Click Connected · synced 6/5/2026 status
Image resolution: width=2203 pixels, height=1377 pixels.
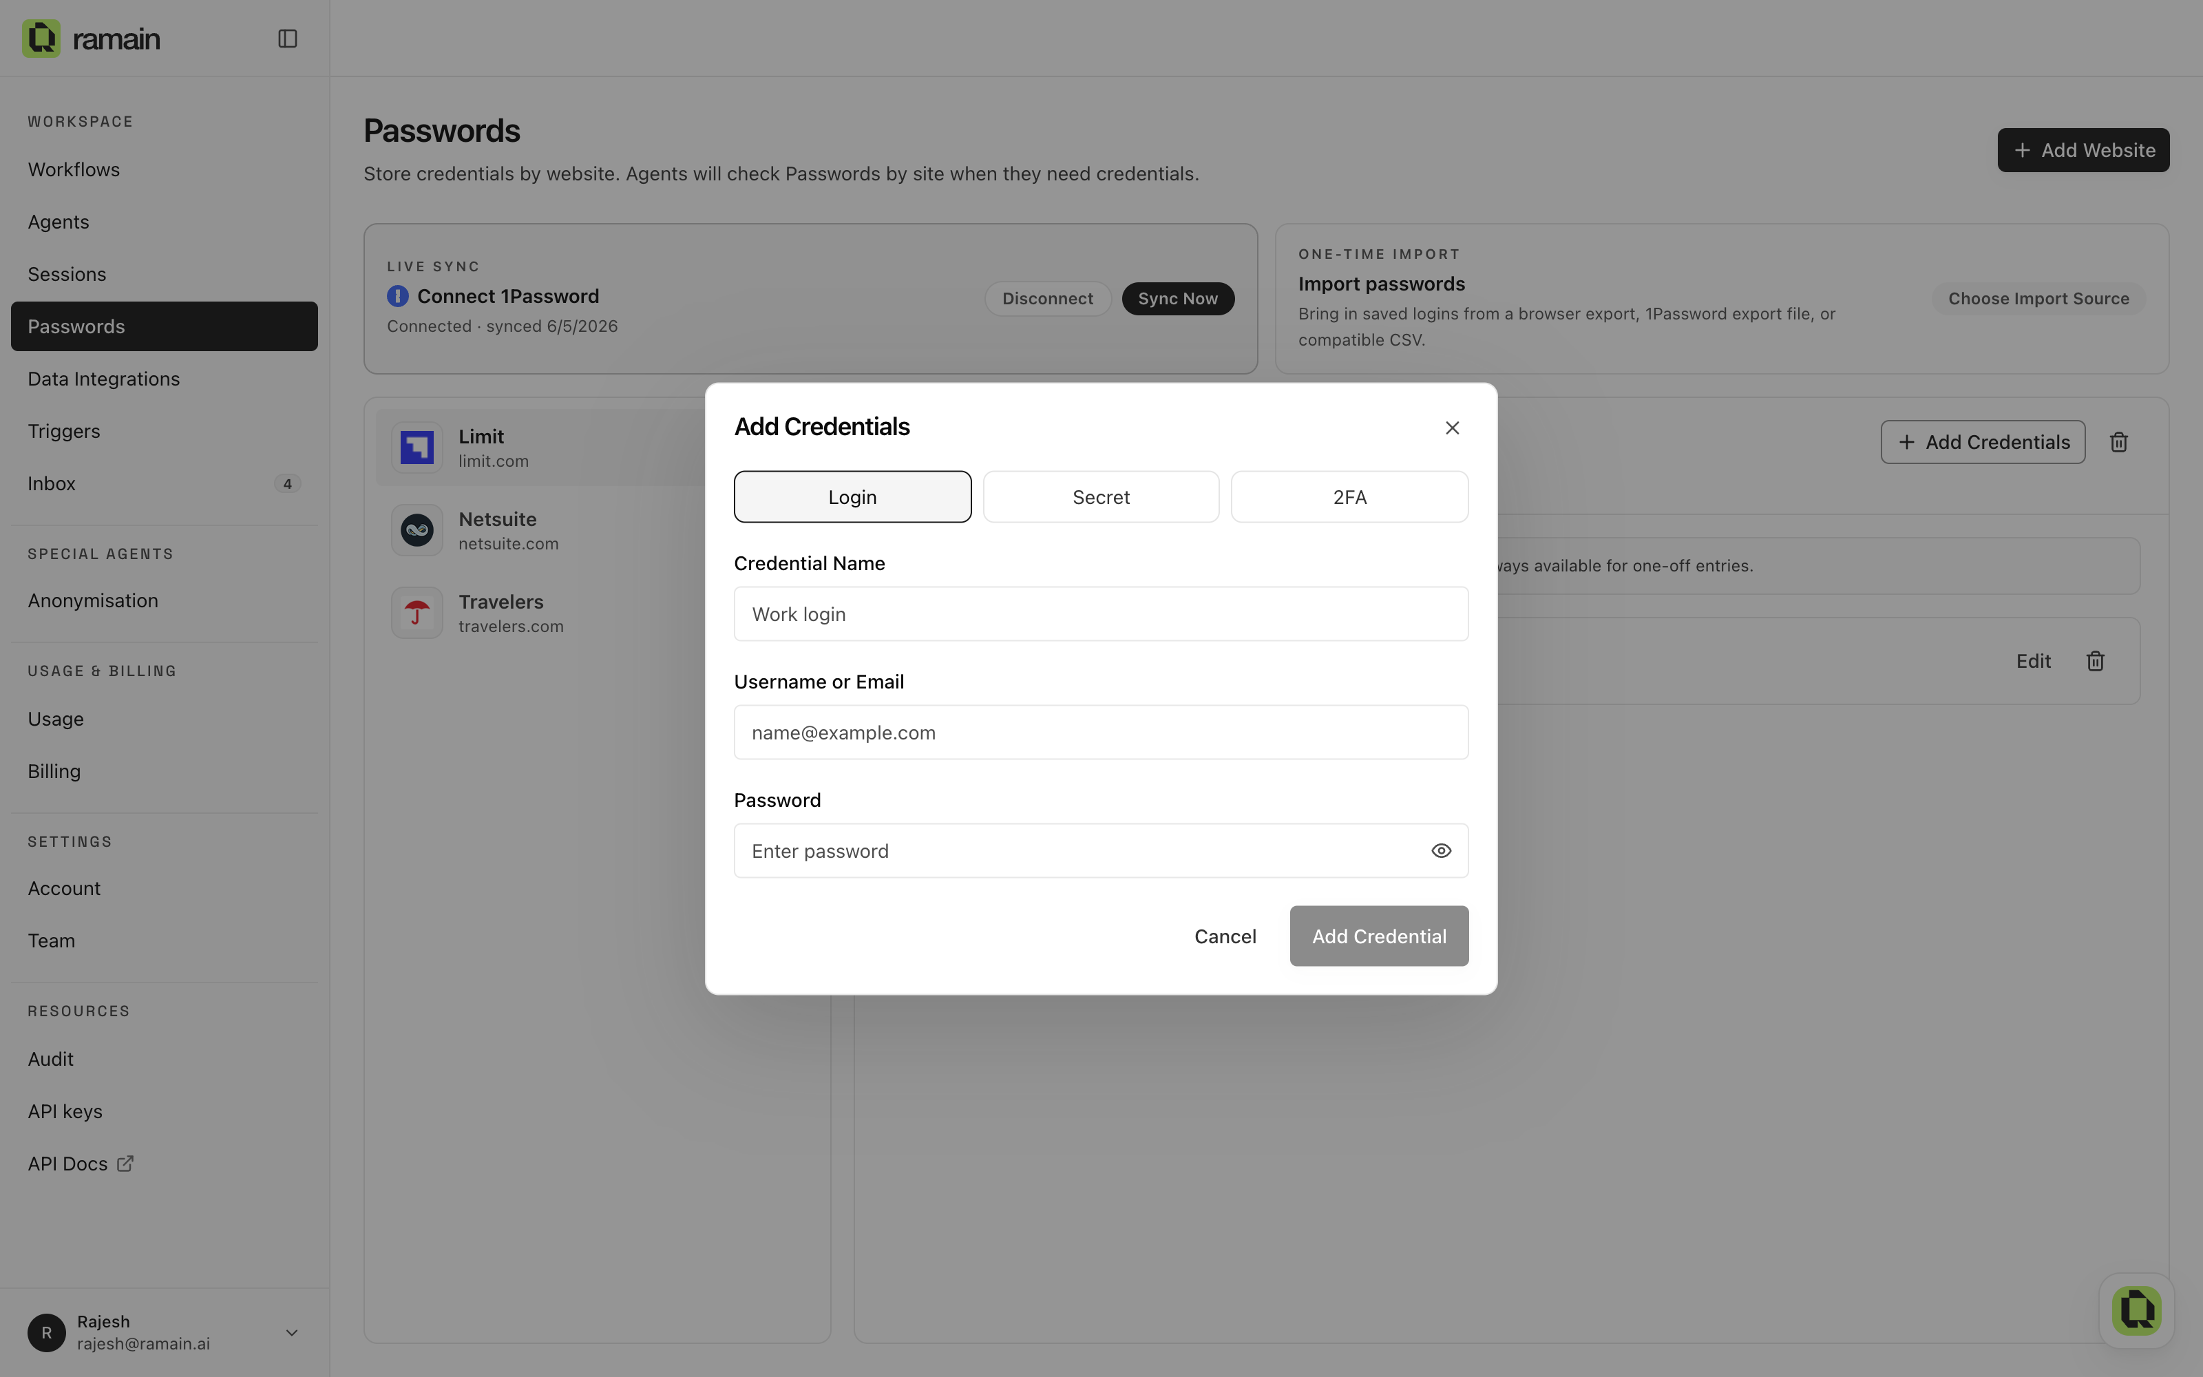click(502, 326)
